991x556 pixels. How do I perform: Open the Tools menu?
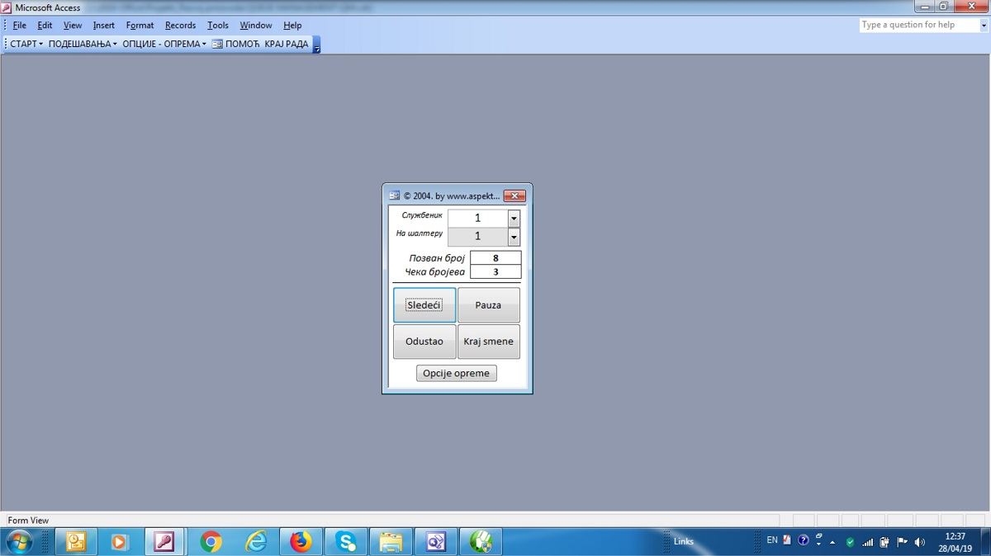(218, 26)
